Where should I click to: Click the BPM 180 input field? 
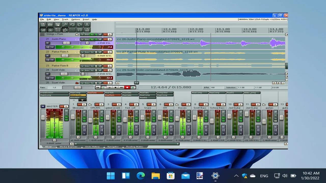pyautogui.click(x=217, y=87)
